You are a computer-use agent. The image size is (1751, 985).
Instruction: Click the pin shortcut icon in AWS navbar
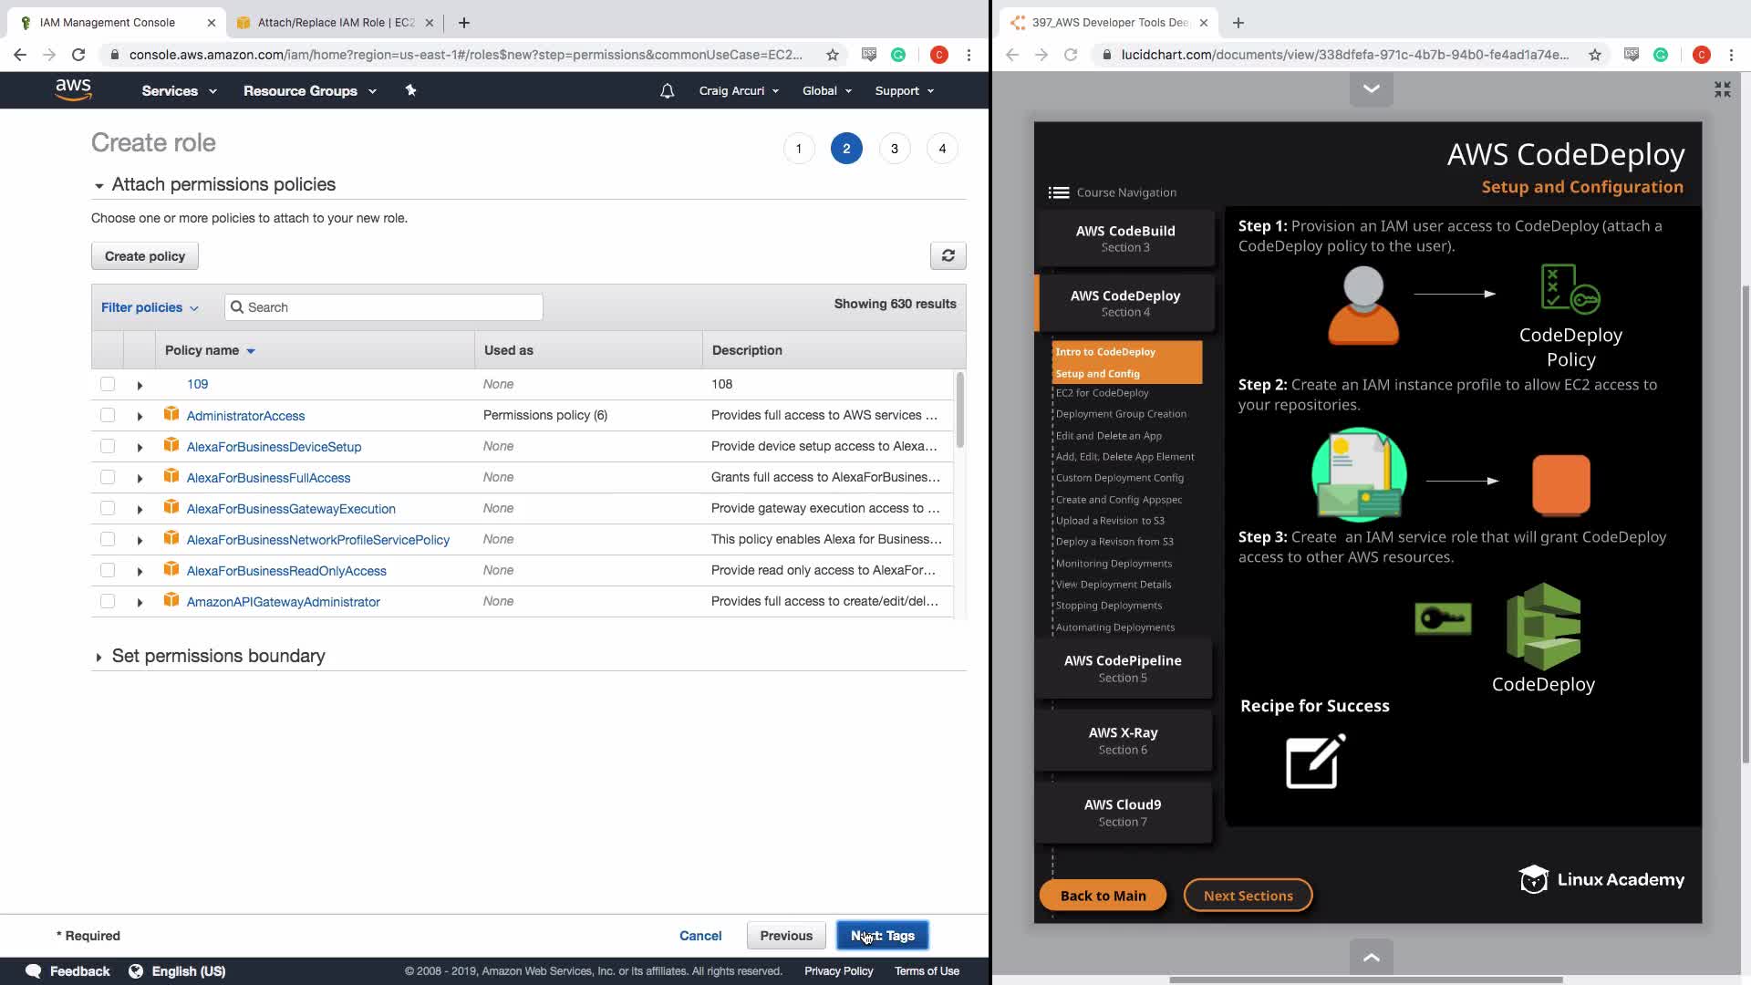pos(410,90)
